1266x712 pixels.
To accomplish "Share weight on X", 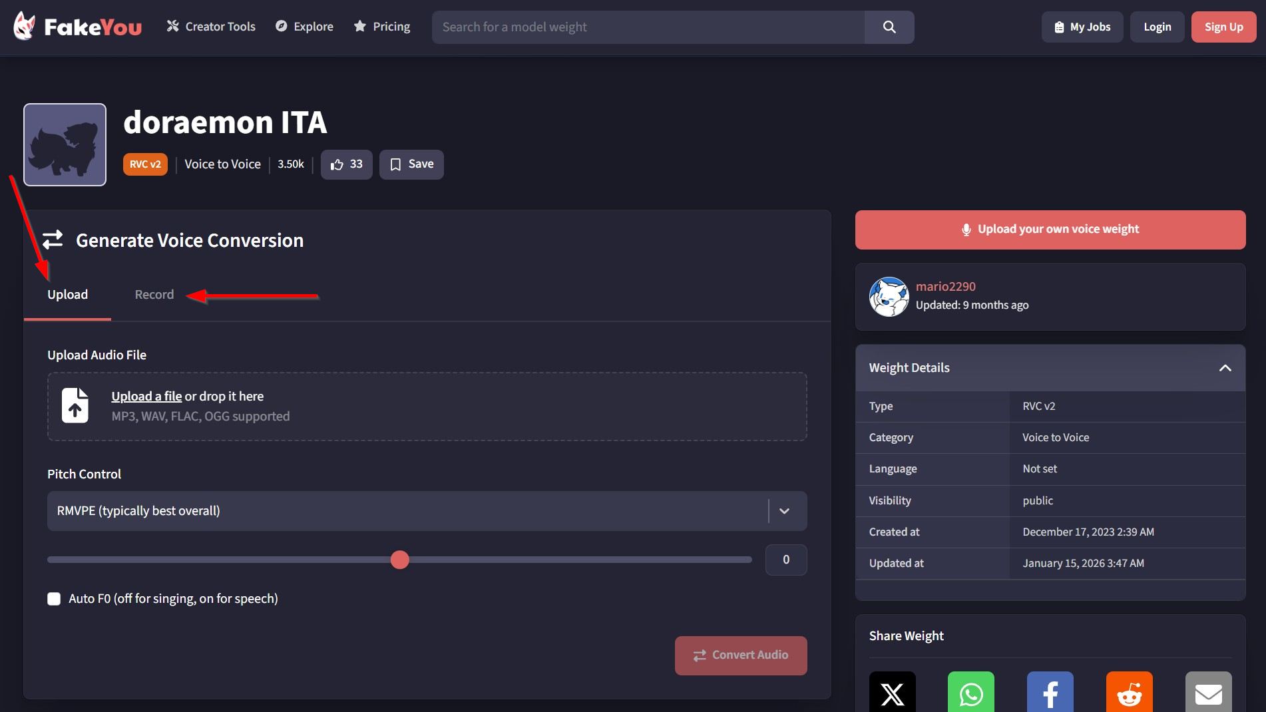I will coord(892,692).
